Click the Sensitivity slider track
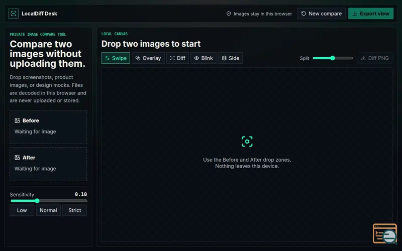This screenshot has height=251, width=402. [49, 201]
